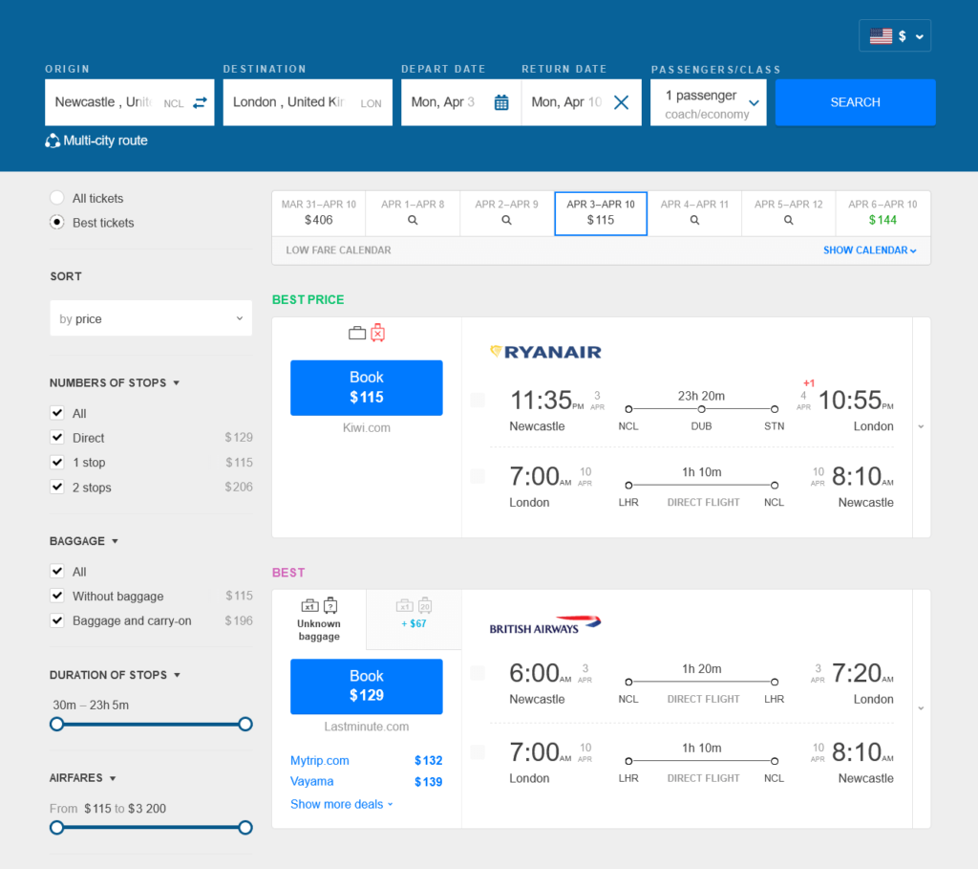Toggle All baggage checkbox
The width and height of the screenshot is (978, 869).
[57, 571]
